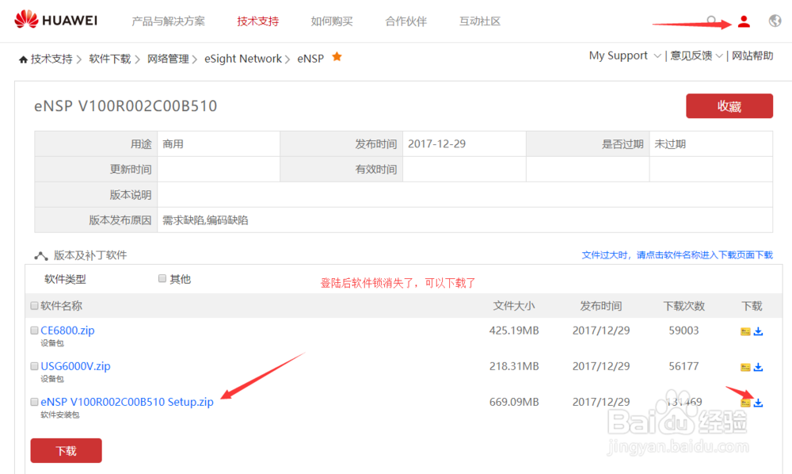Click the yellow signature icon for USG6000V.zip
Screen dimensions: 792x474
745,368
